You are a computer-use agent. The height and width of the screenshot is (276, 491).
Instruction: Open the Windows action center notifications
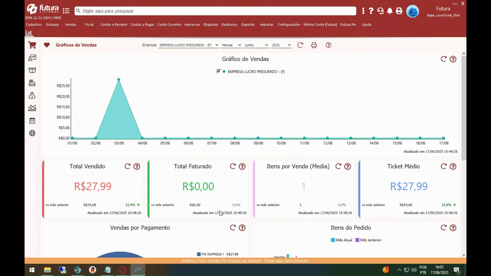click(457, 270)
